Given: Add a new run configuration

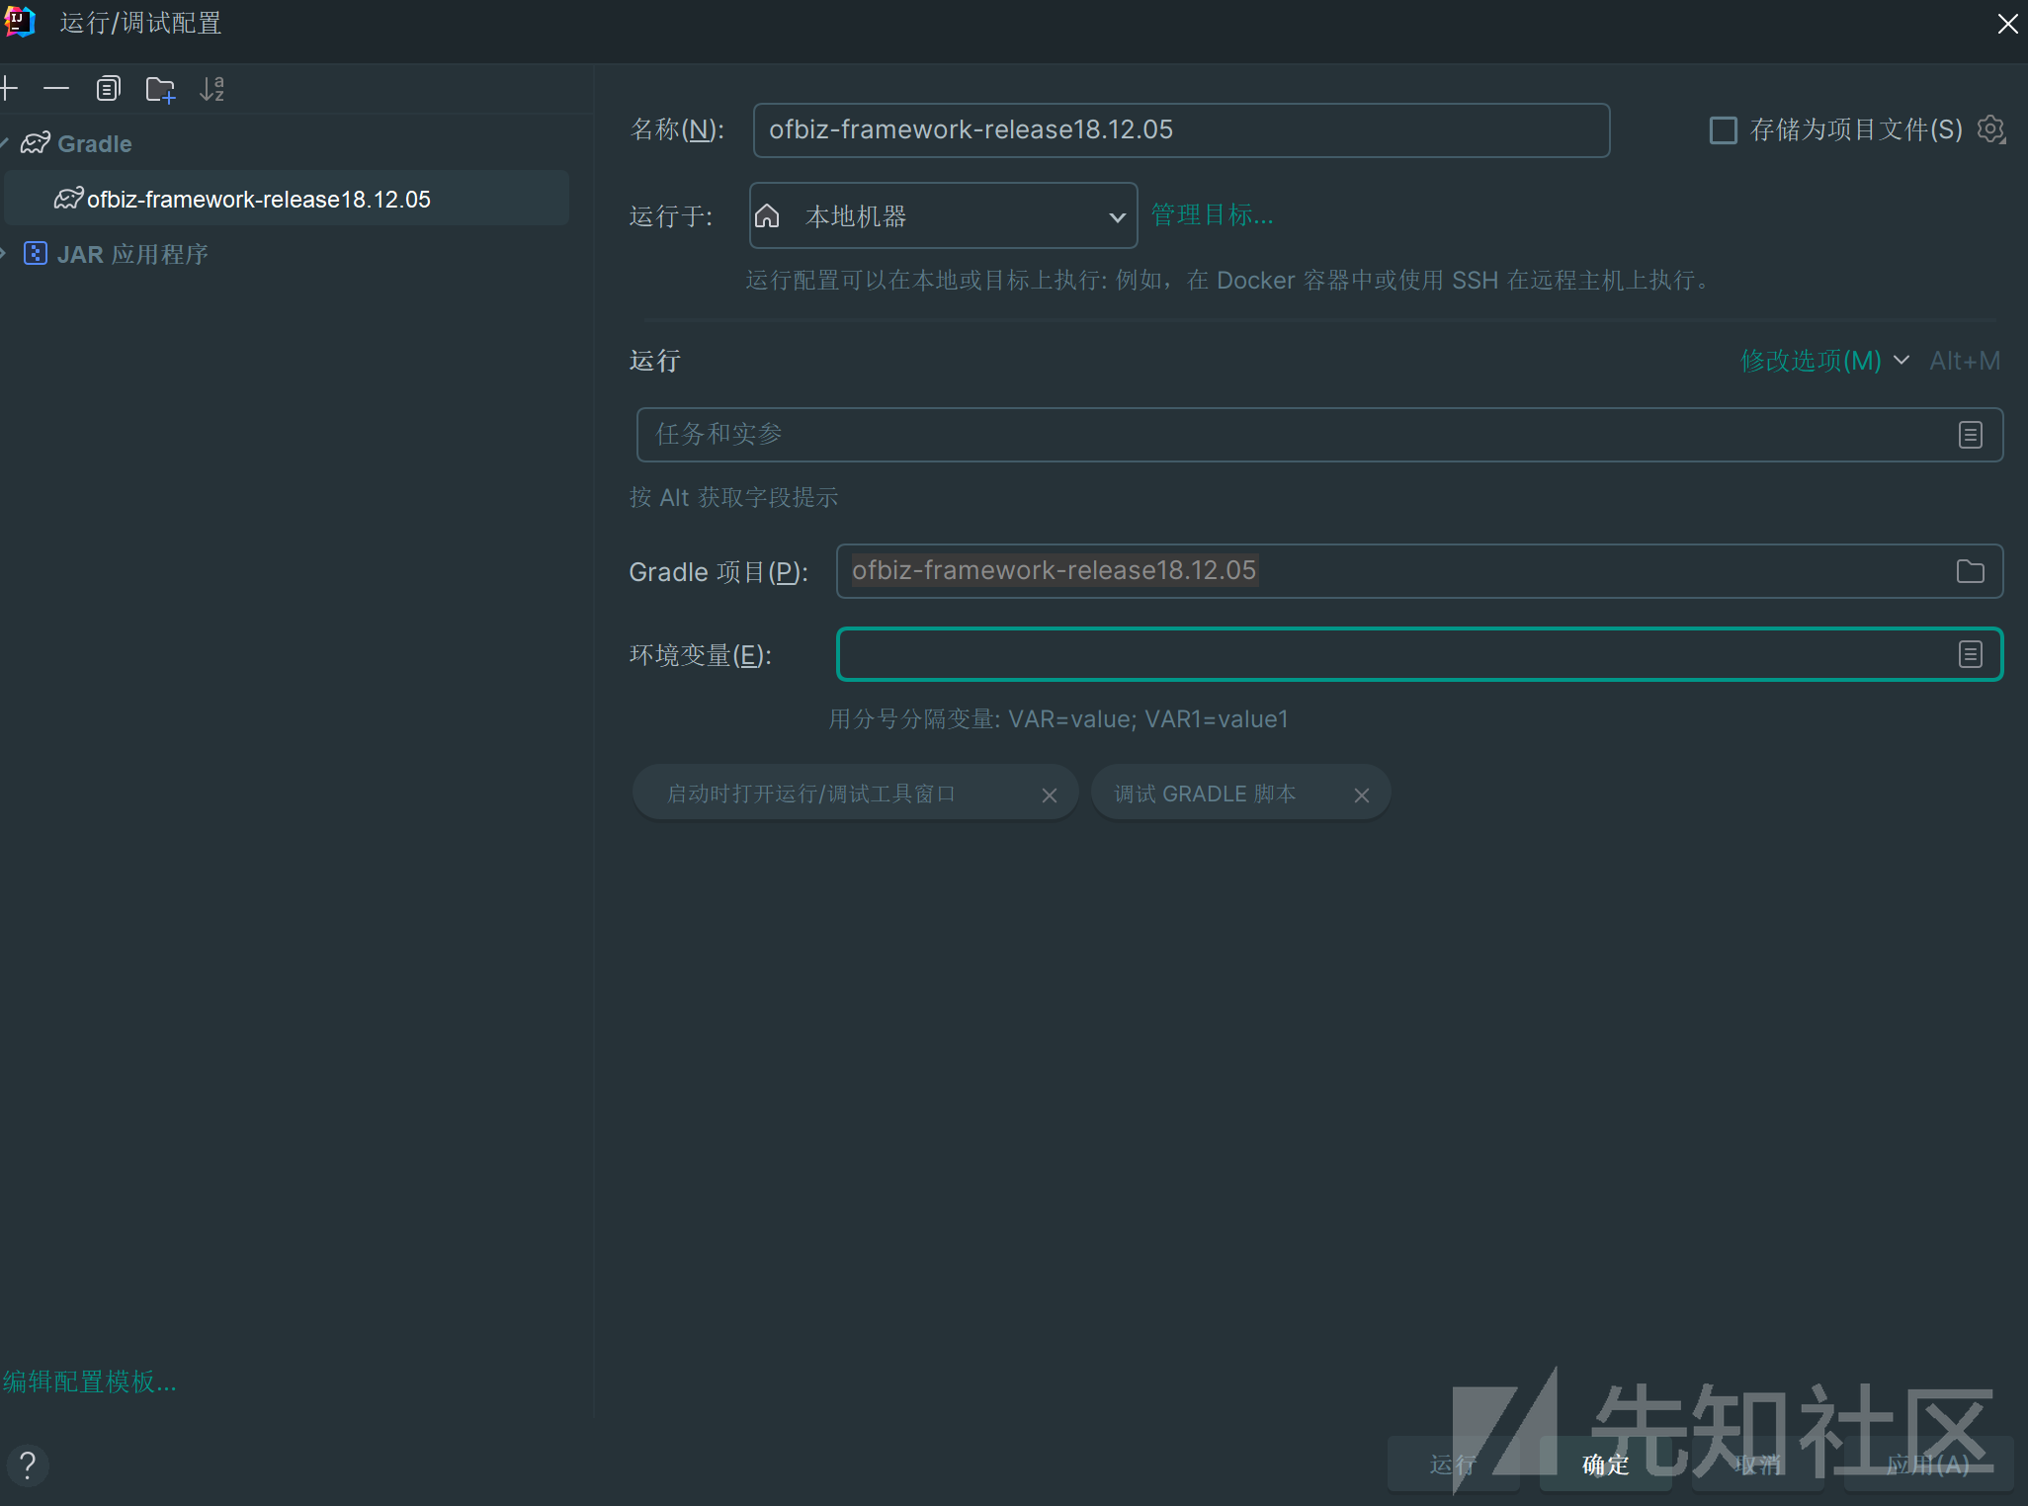Looking at the screenshot, I should point(9,89).
